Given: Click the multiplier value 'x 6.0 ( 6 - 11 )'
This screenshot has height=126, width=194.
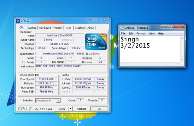Looking at the screenshot, I should coord(46,83).
